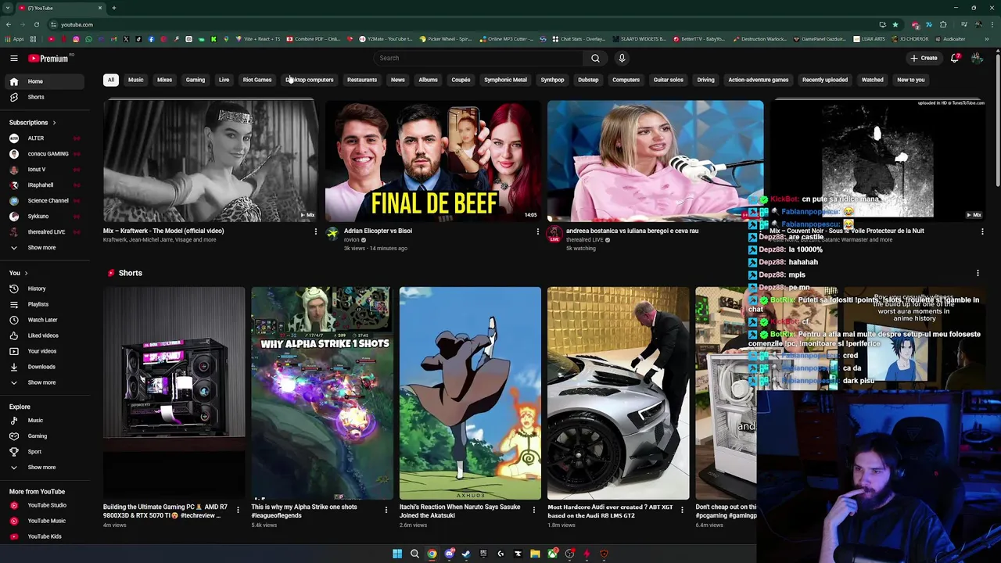This screenshot has width=1001, height=563.
Task: Open options for Alpha Strike short
Action: [386, 510]
